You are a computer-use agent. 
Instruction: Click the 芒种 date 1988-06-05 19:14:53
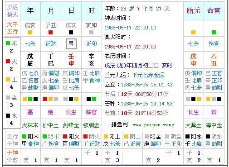[x=147, y=104]
